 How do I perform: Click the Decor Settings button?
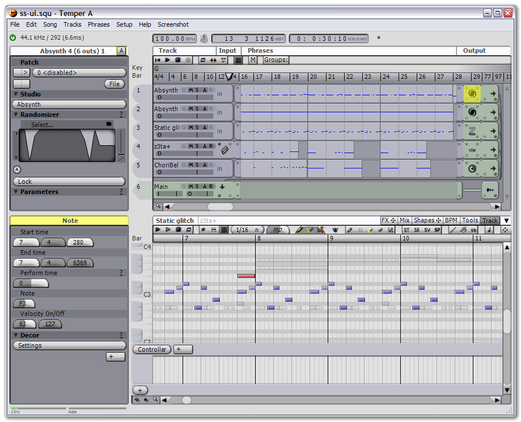pos(70,345)
